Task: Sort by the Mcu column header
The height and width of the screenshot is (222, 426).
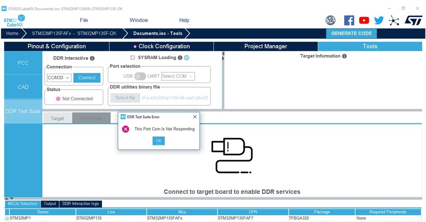Action: coord(182,212)
